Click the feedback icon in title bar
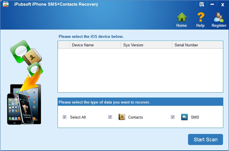229x151 pixels. [x=202, y=4]
